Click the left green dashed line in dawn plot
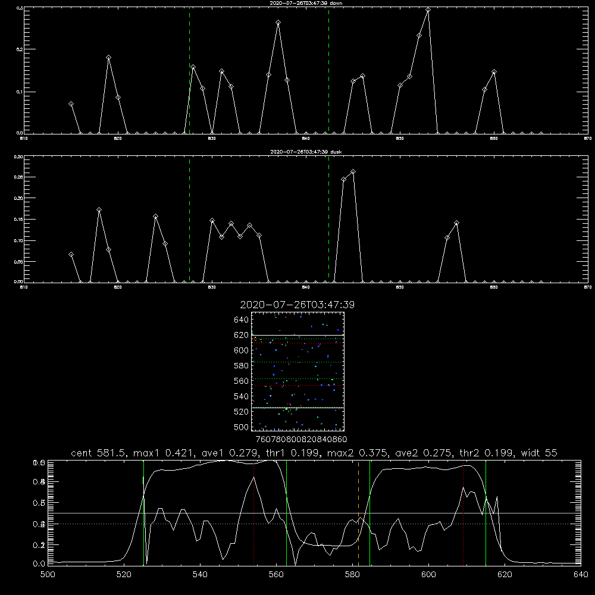This screenshot has height=595, width=595. coord(189,70)
